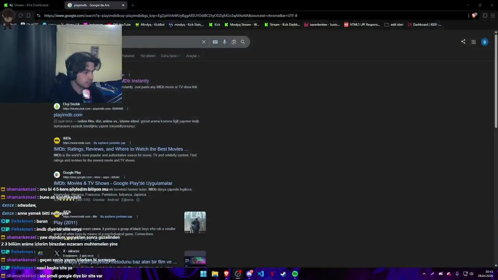This screenshot has width=498, height=280.
Task: Open a new browser tab
Action: click(133, 5)
